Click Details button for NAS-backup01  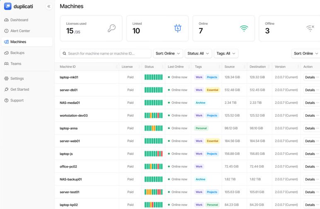point(310,179)
